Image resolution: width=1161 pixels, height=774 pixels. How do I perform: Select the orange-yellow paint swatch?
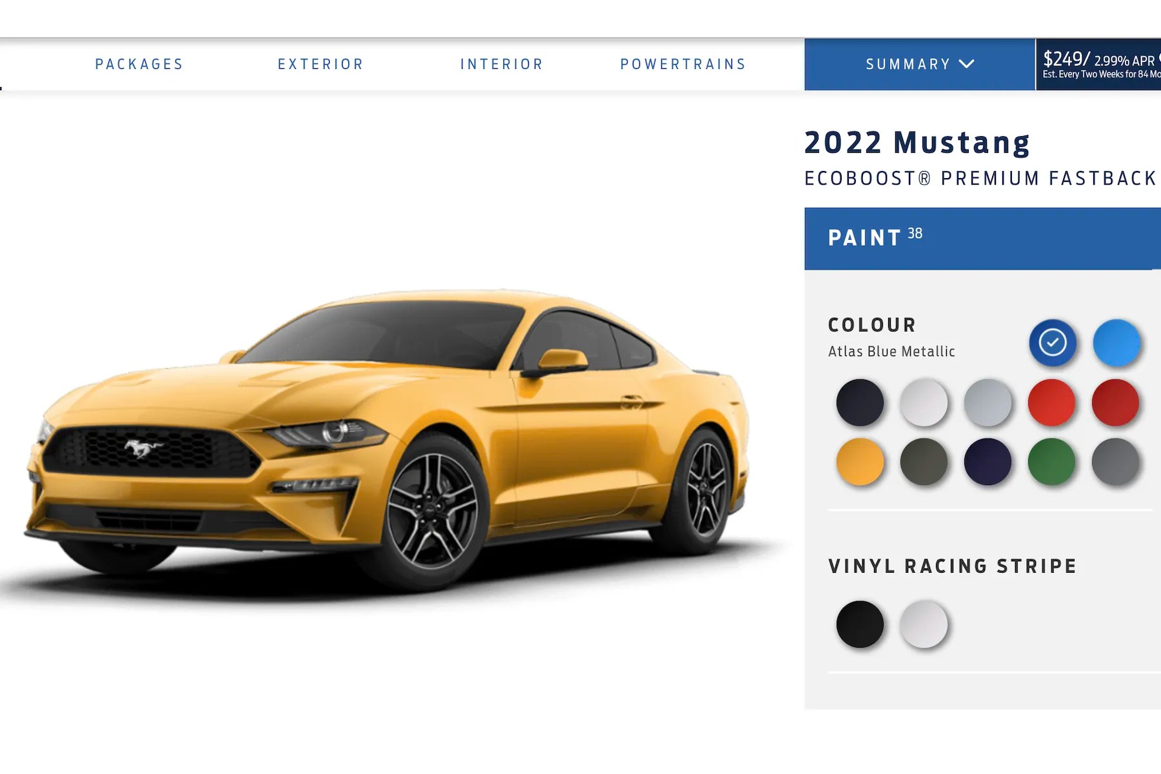click(x=860, y=462)
